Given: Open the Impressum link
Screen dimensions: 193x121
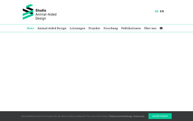Looking at the screenshot, I should point(139,116).
